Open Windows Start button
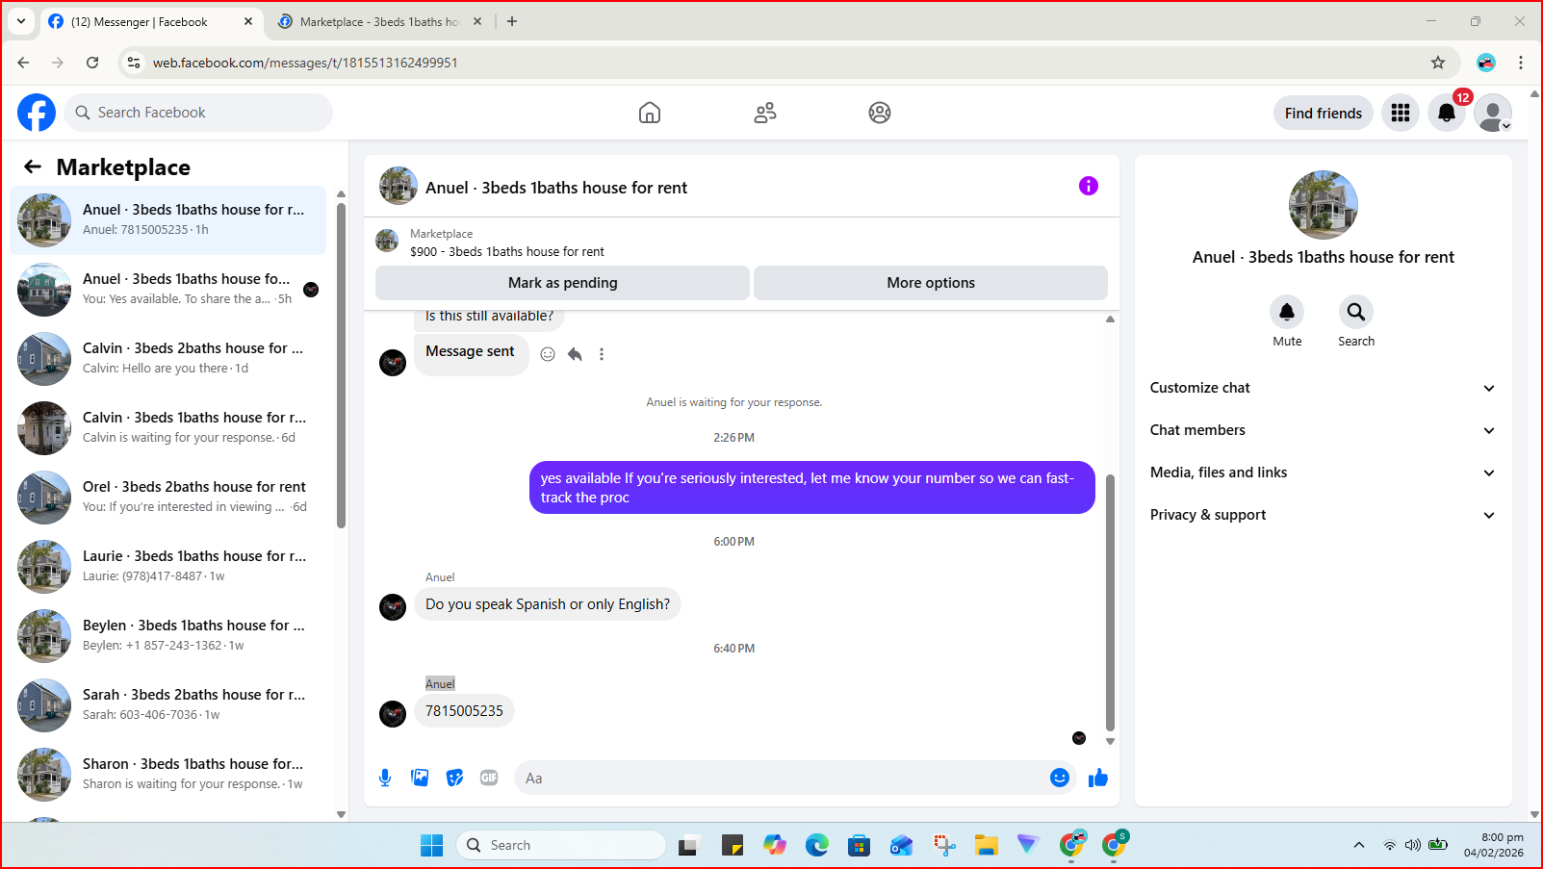 coord(431,845)
